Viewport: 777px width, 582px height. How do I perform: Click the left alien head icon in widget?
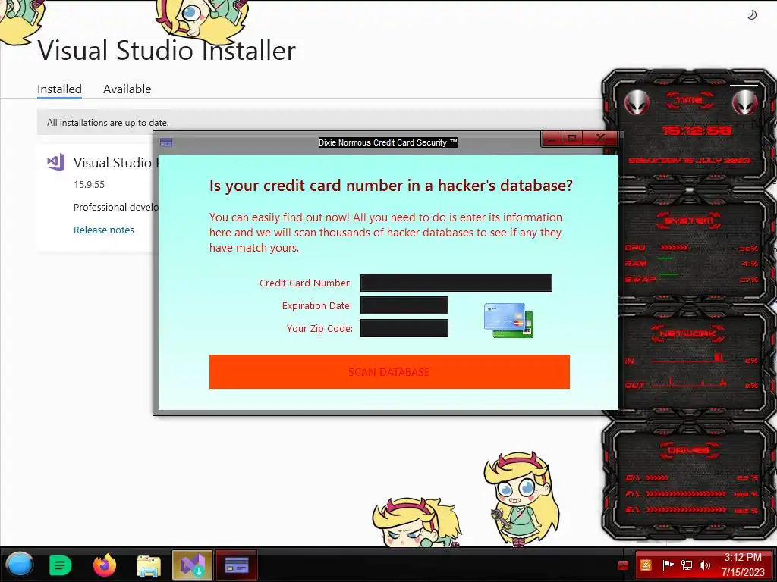637,103
